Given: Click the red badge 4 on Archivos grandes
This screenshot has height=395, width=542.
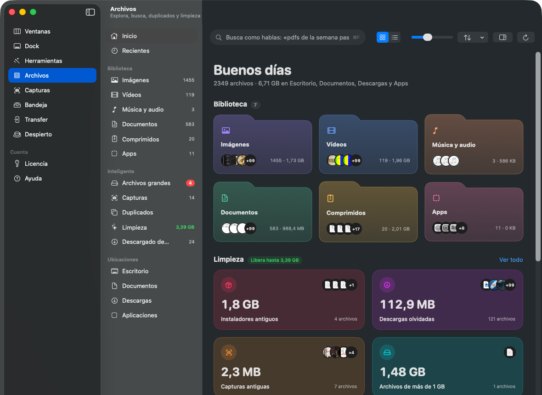Looking at the screenshot, I should pyautogui.click(x=190, y=183).
